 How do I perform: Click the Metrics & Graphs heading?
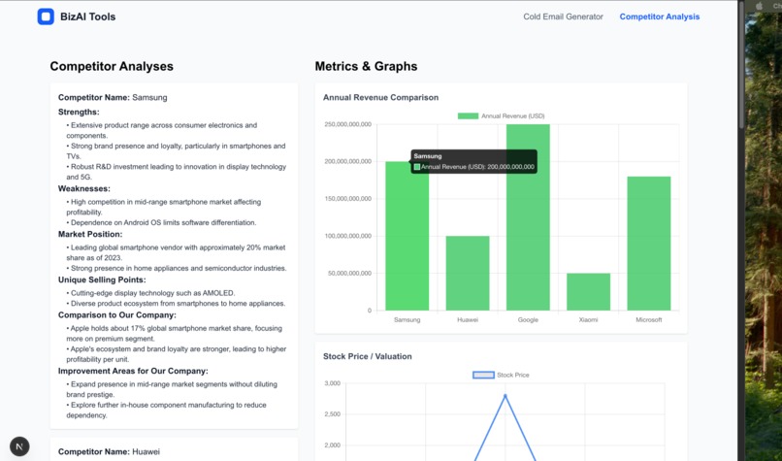[366, 66]
